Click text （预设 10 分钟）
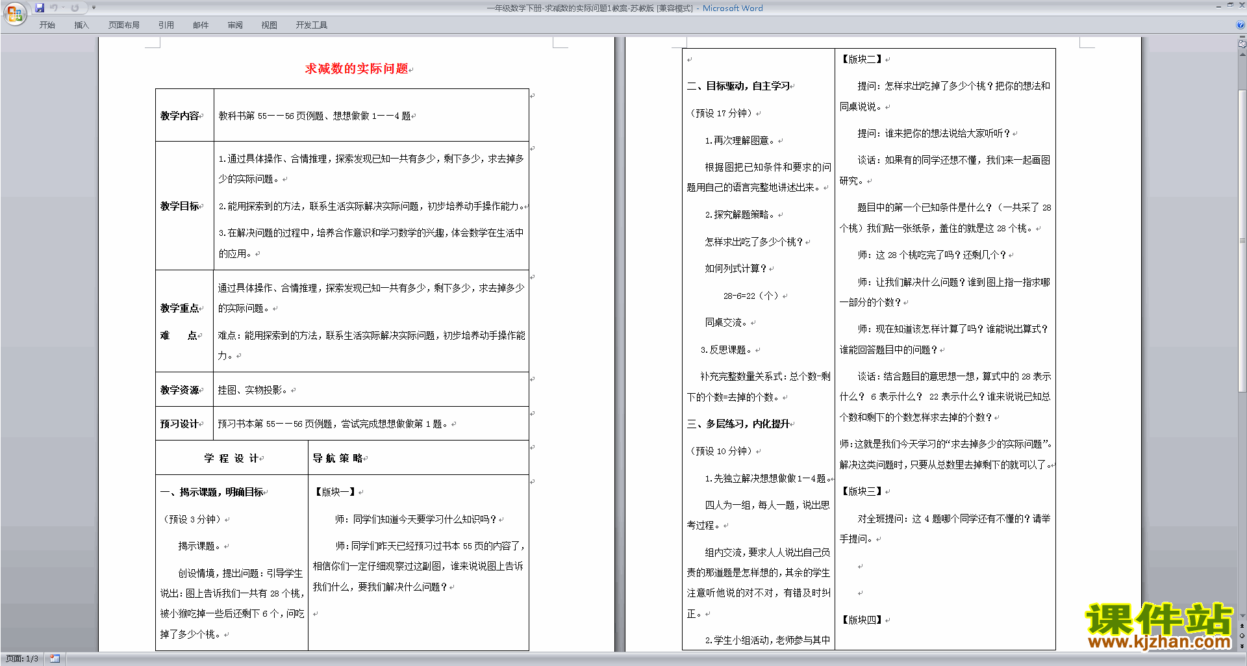This screenshot has height=666, width=1247. pos(721,451)
